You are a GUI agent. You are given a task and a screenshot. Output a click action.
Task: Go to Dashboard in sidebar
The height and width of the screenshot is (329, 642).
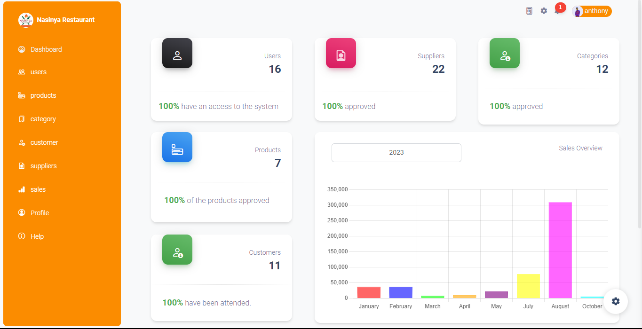pyautogui.click(x=46, y=49)
